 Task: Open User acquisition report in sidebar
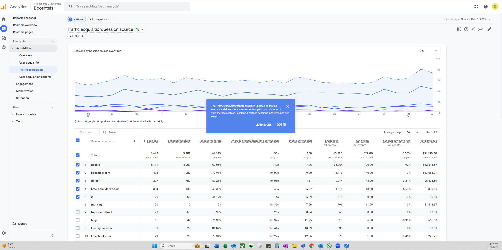coord(30,62)
